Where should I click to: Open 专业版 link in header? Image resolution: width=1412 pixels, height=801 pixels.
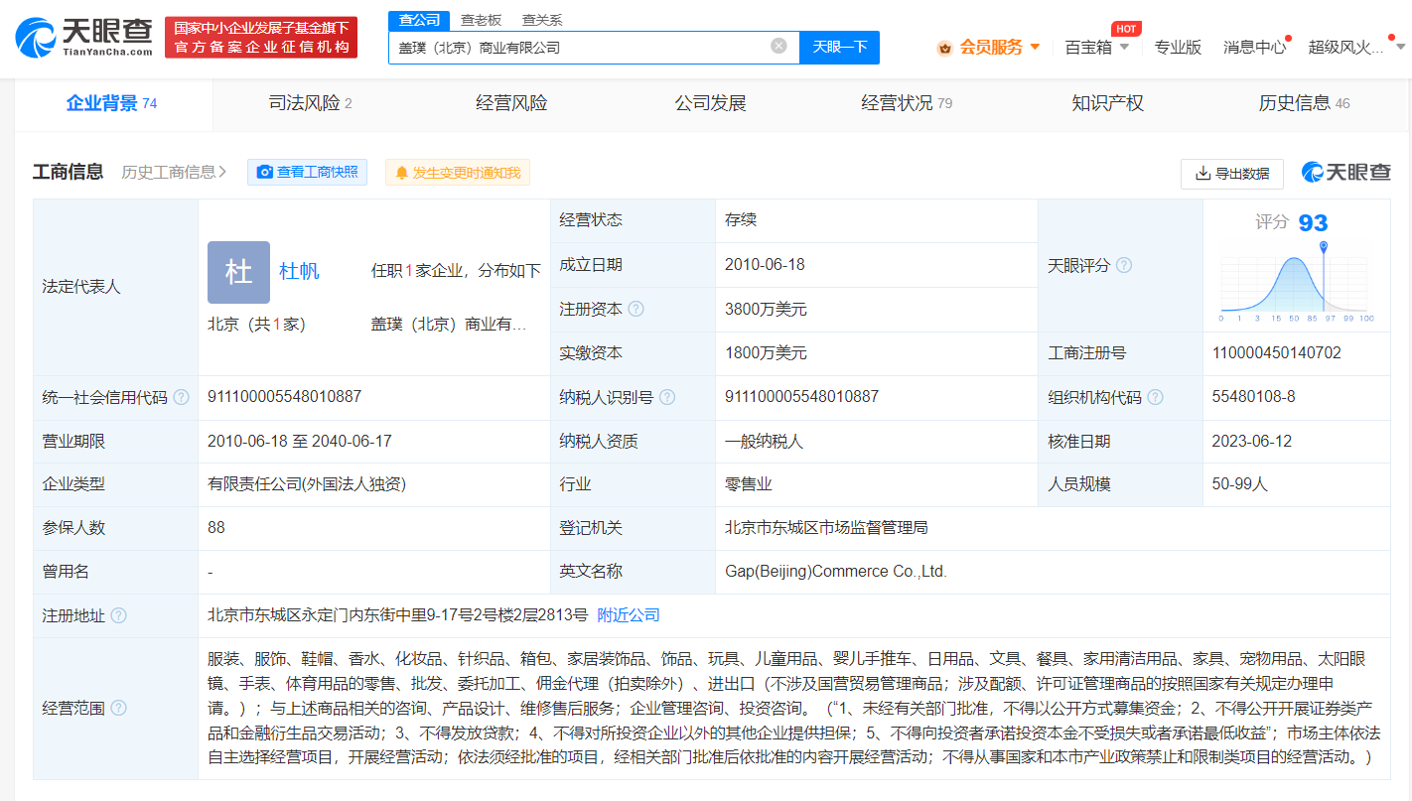pos(1178,47)
